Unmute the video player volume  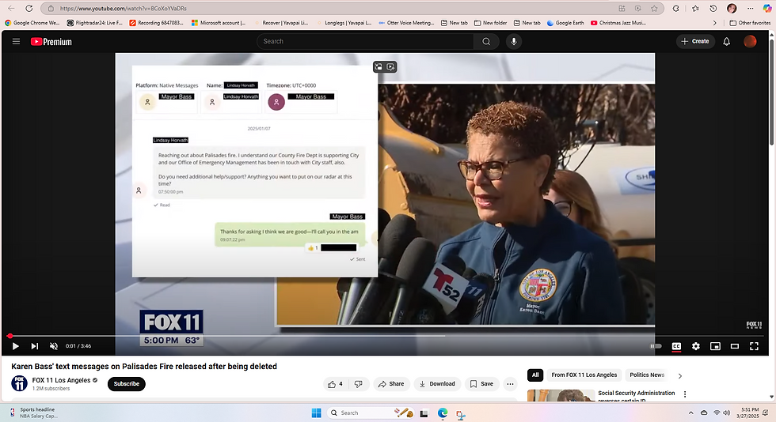[54, 346]
